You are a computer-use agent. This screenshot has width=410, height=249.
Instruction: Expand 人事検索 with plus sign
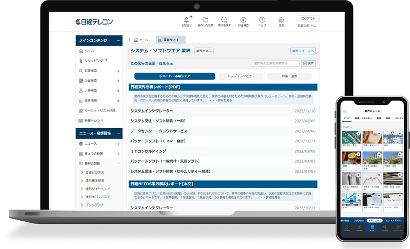tap(118, 91)
